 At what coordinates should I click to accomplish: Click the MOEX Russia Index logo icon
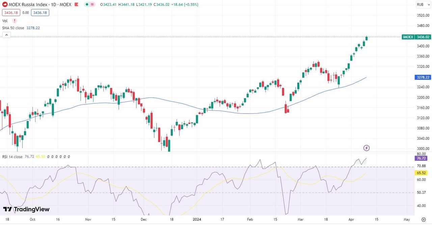(5, 5)
